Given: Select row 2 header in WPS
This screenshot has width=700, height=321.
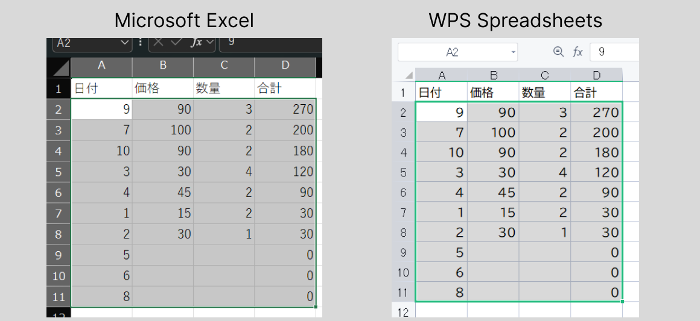Looking at the screenshot, I should tap(404, 113).
